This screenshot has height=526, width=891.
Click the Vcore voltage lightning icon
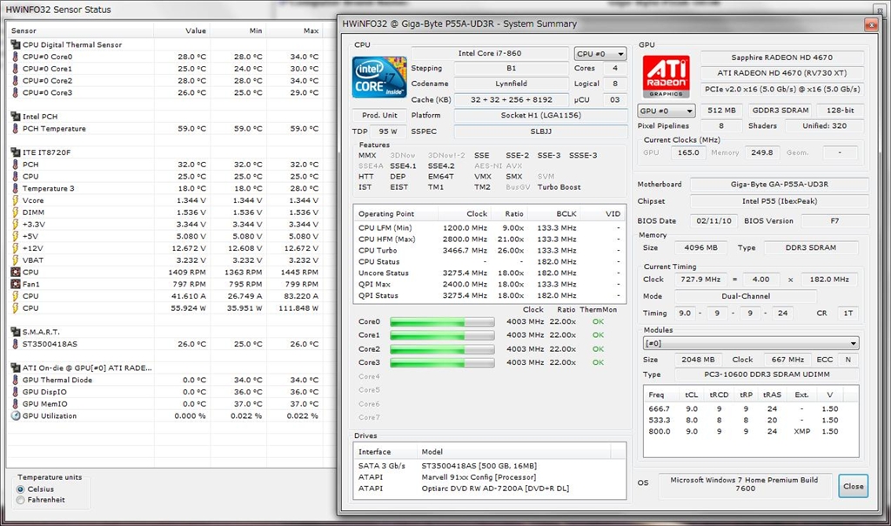coord(15,200)
